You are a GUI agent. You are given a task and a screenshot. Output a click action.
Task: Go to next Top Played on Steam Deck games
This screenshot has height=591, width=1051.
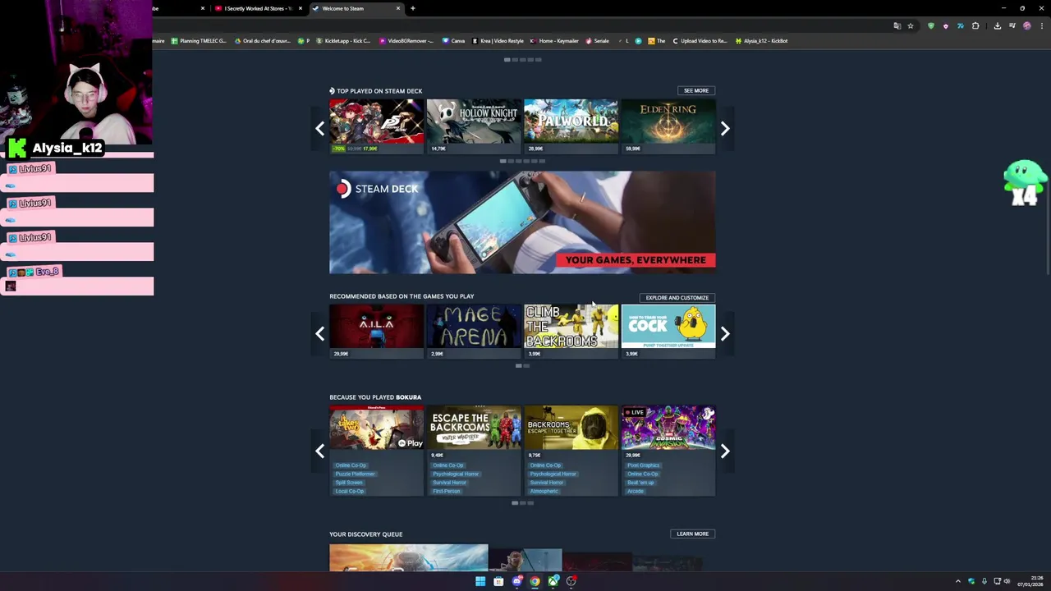725,128
